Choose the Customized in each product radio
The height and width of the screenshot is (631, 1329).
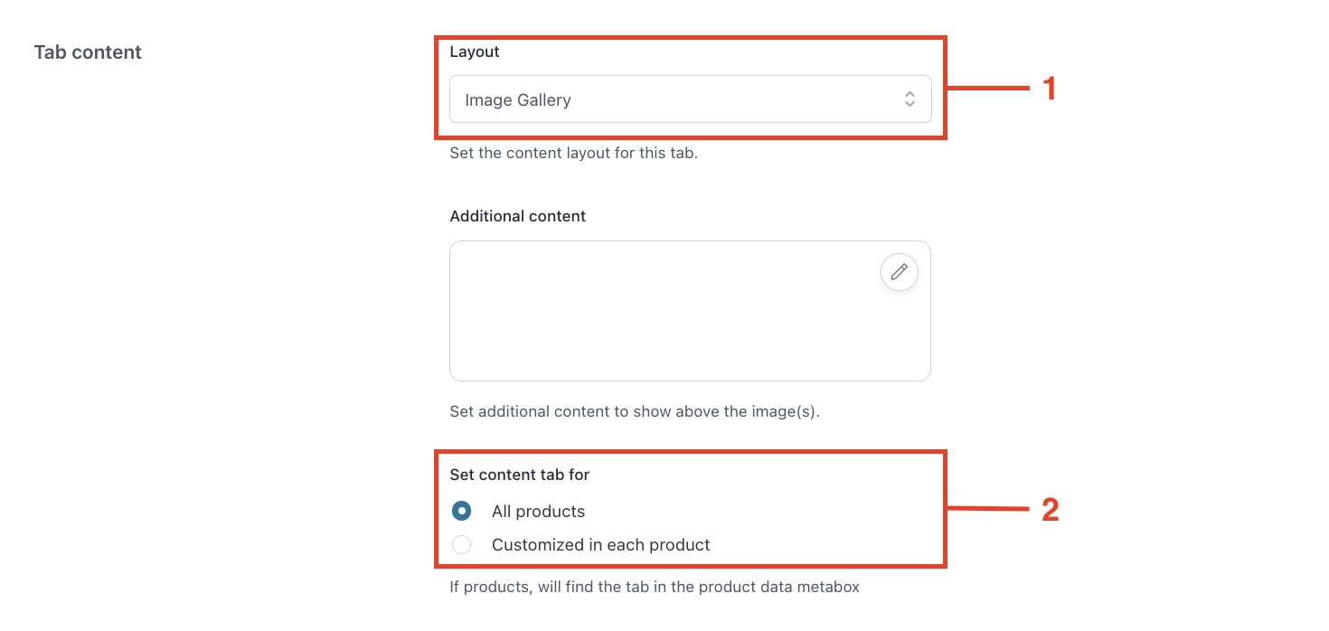pyautogui.click(x=461, y=545)
